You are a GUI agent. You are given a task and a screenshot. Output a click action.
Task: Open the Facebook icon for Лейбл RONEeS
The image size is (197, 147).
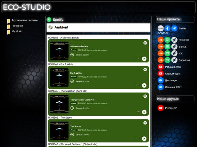point(167,28)
